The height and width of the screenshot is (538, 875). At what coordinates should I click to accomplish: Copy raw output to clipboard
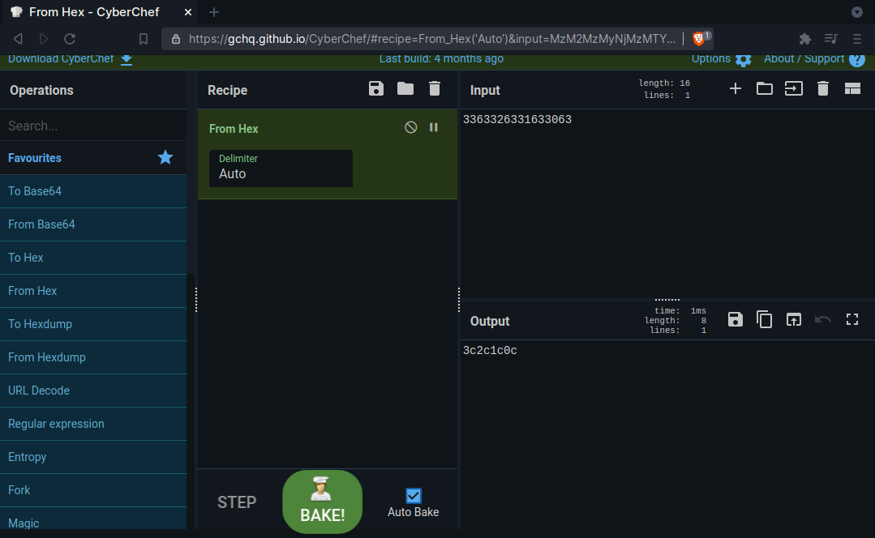(765, 319)
